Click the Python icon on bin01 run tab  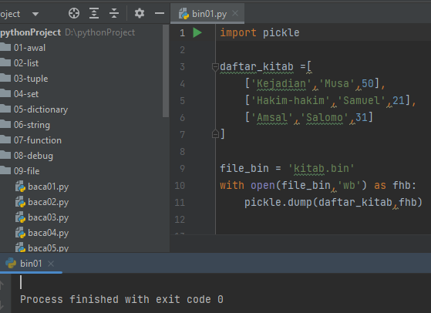coord(11,263)
